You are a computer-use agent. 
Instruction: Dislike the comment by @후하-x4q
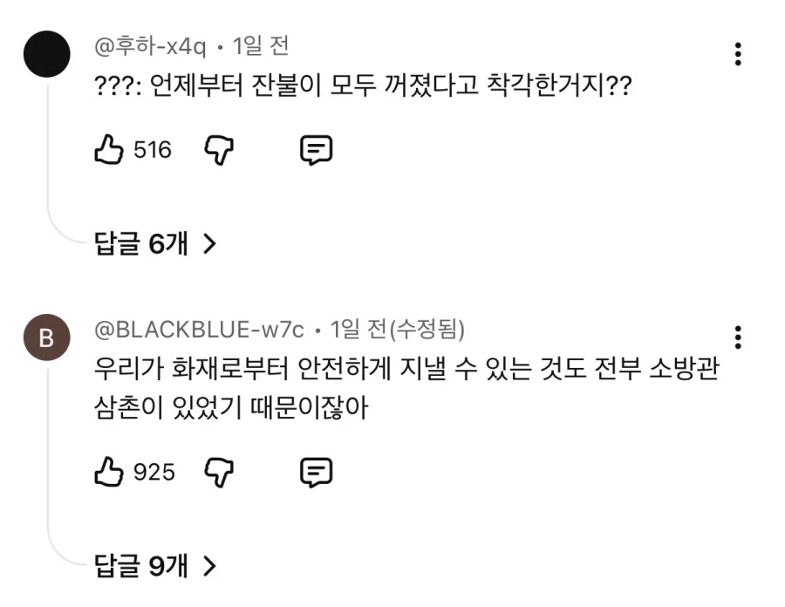point(219,151)
